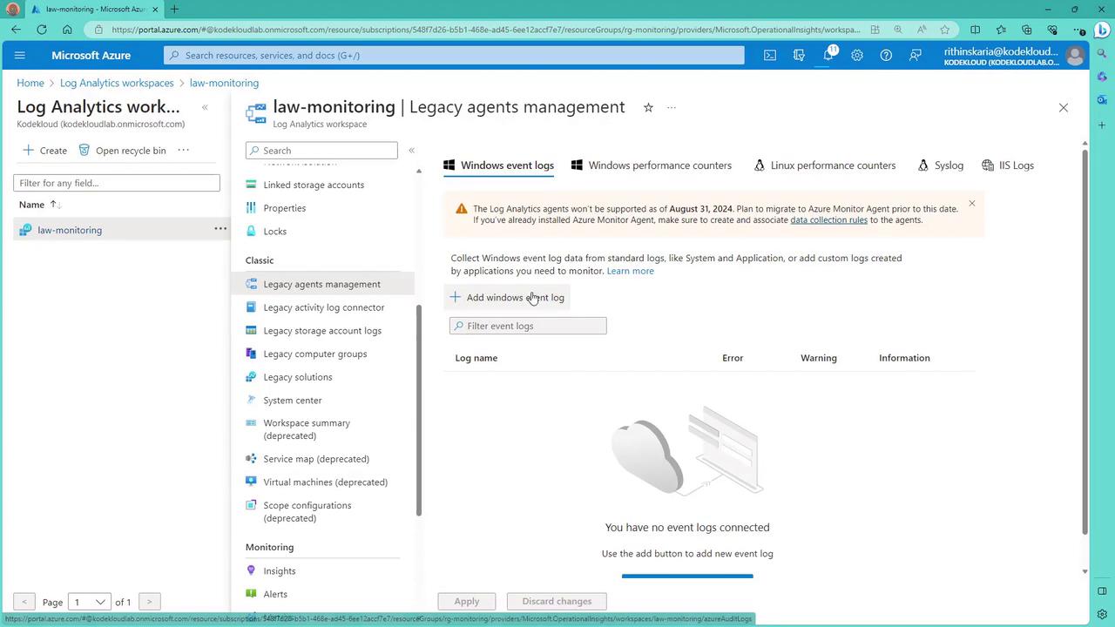Viewport: 1115px width, 627px height.
Task: Open the Azure portal hamburger menu
Action: pyautogui.click(x=20, y=55)
